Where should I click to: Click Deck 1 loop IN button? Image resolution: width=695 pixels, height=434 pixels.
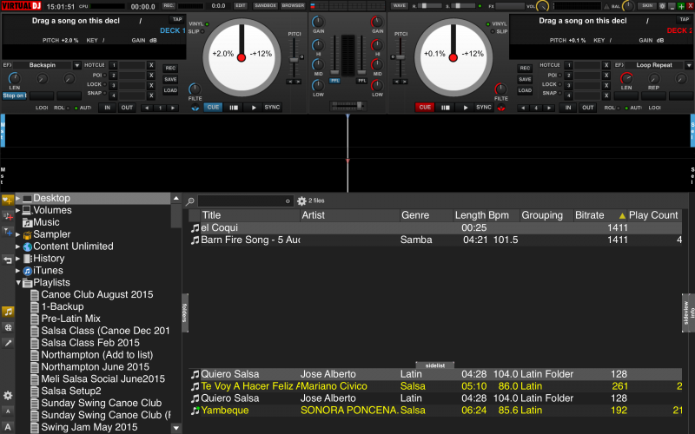[x=107, y=108]
